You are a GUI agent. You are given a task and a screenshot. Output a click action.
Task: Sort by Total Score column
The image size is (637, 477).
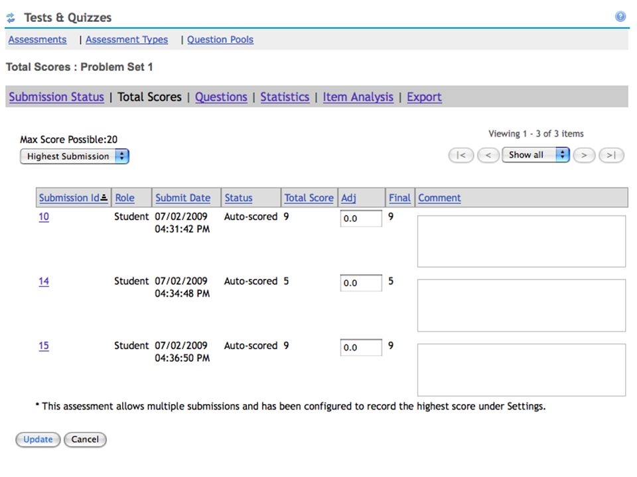pyautogui.click(x=309, y=197)
